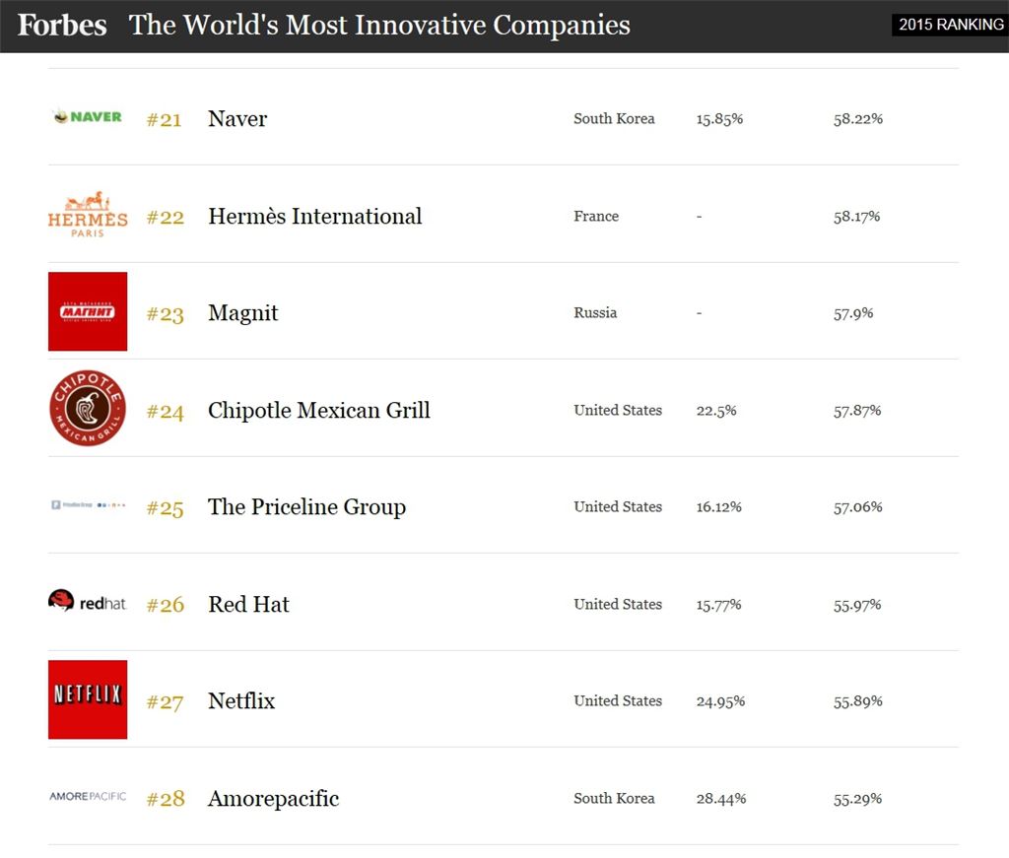Click the Red Hat logo
Viewport: 1009px width, 858px height.
click(88, 601)
